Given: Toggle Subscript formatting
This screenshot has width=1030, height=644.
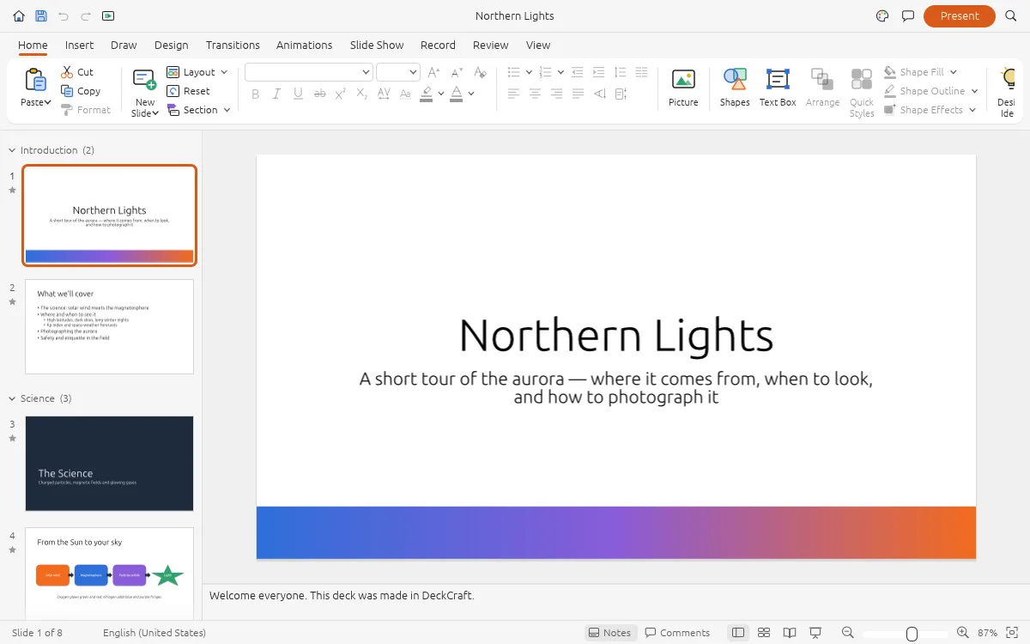Looking at the screenshot, I should (362, 94).
